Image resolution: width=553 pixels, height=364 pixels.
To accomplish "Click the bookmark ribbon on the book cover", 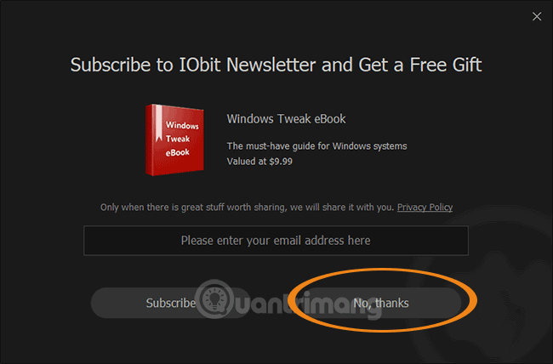I will (159, 123).
